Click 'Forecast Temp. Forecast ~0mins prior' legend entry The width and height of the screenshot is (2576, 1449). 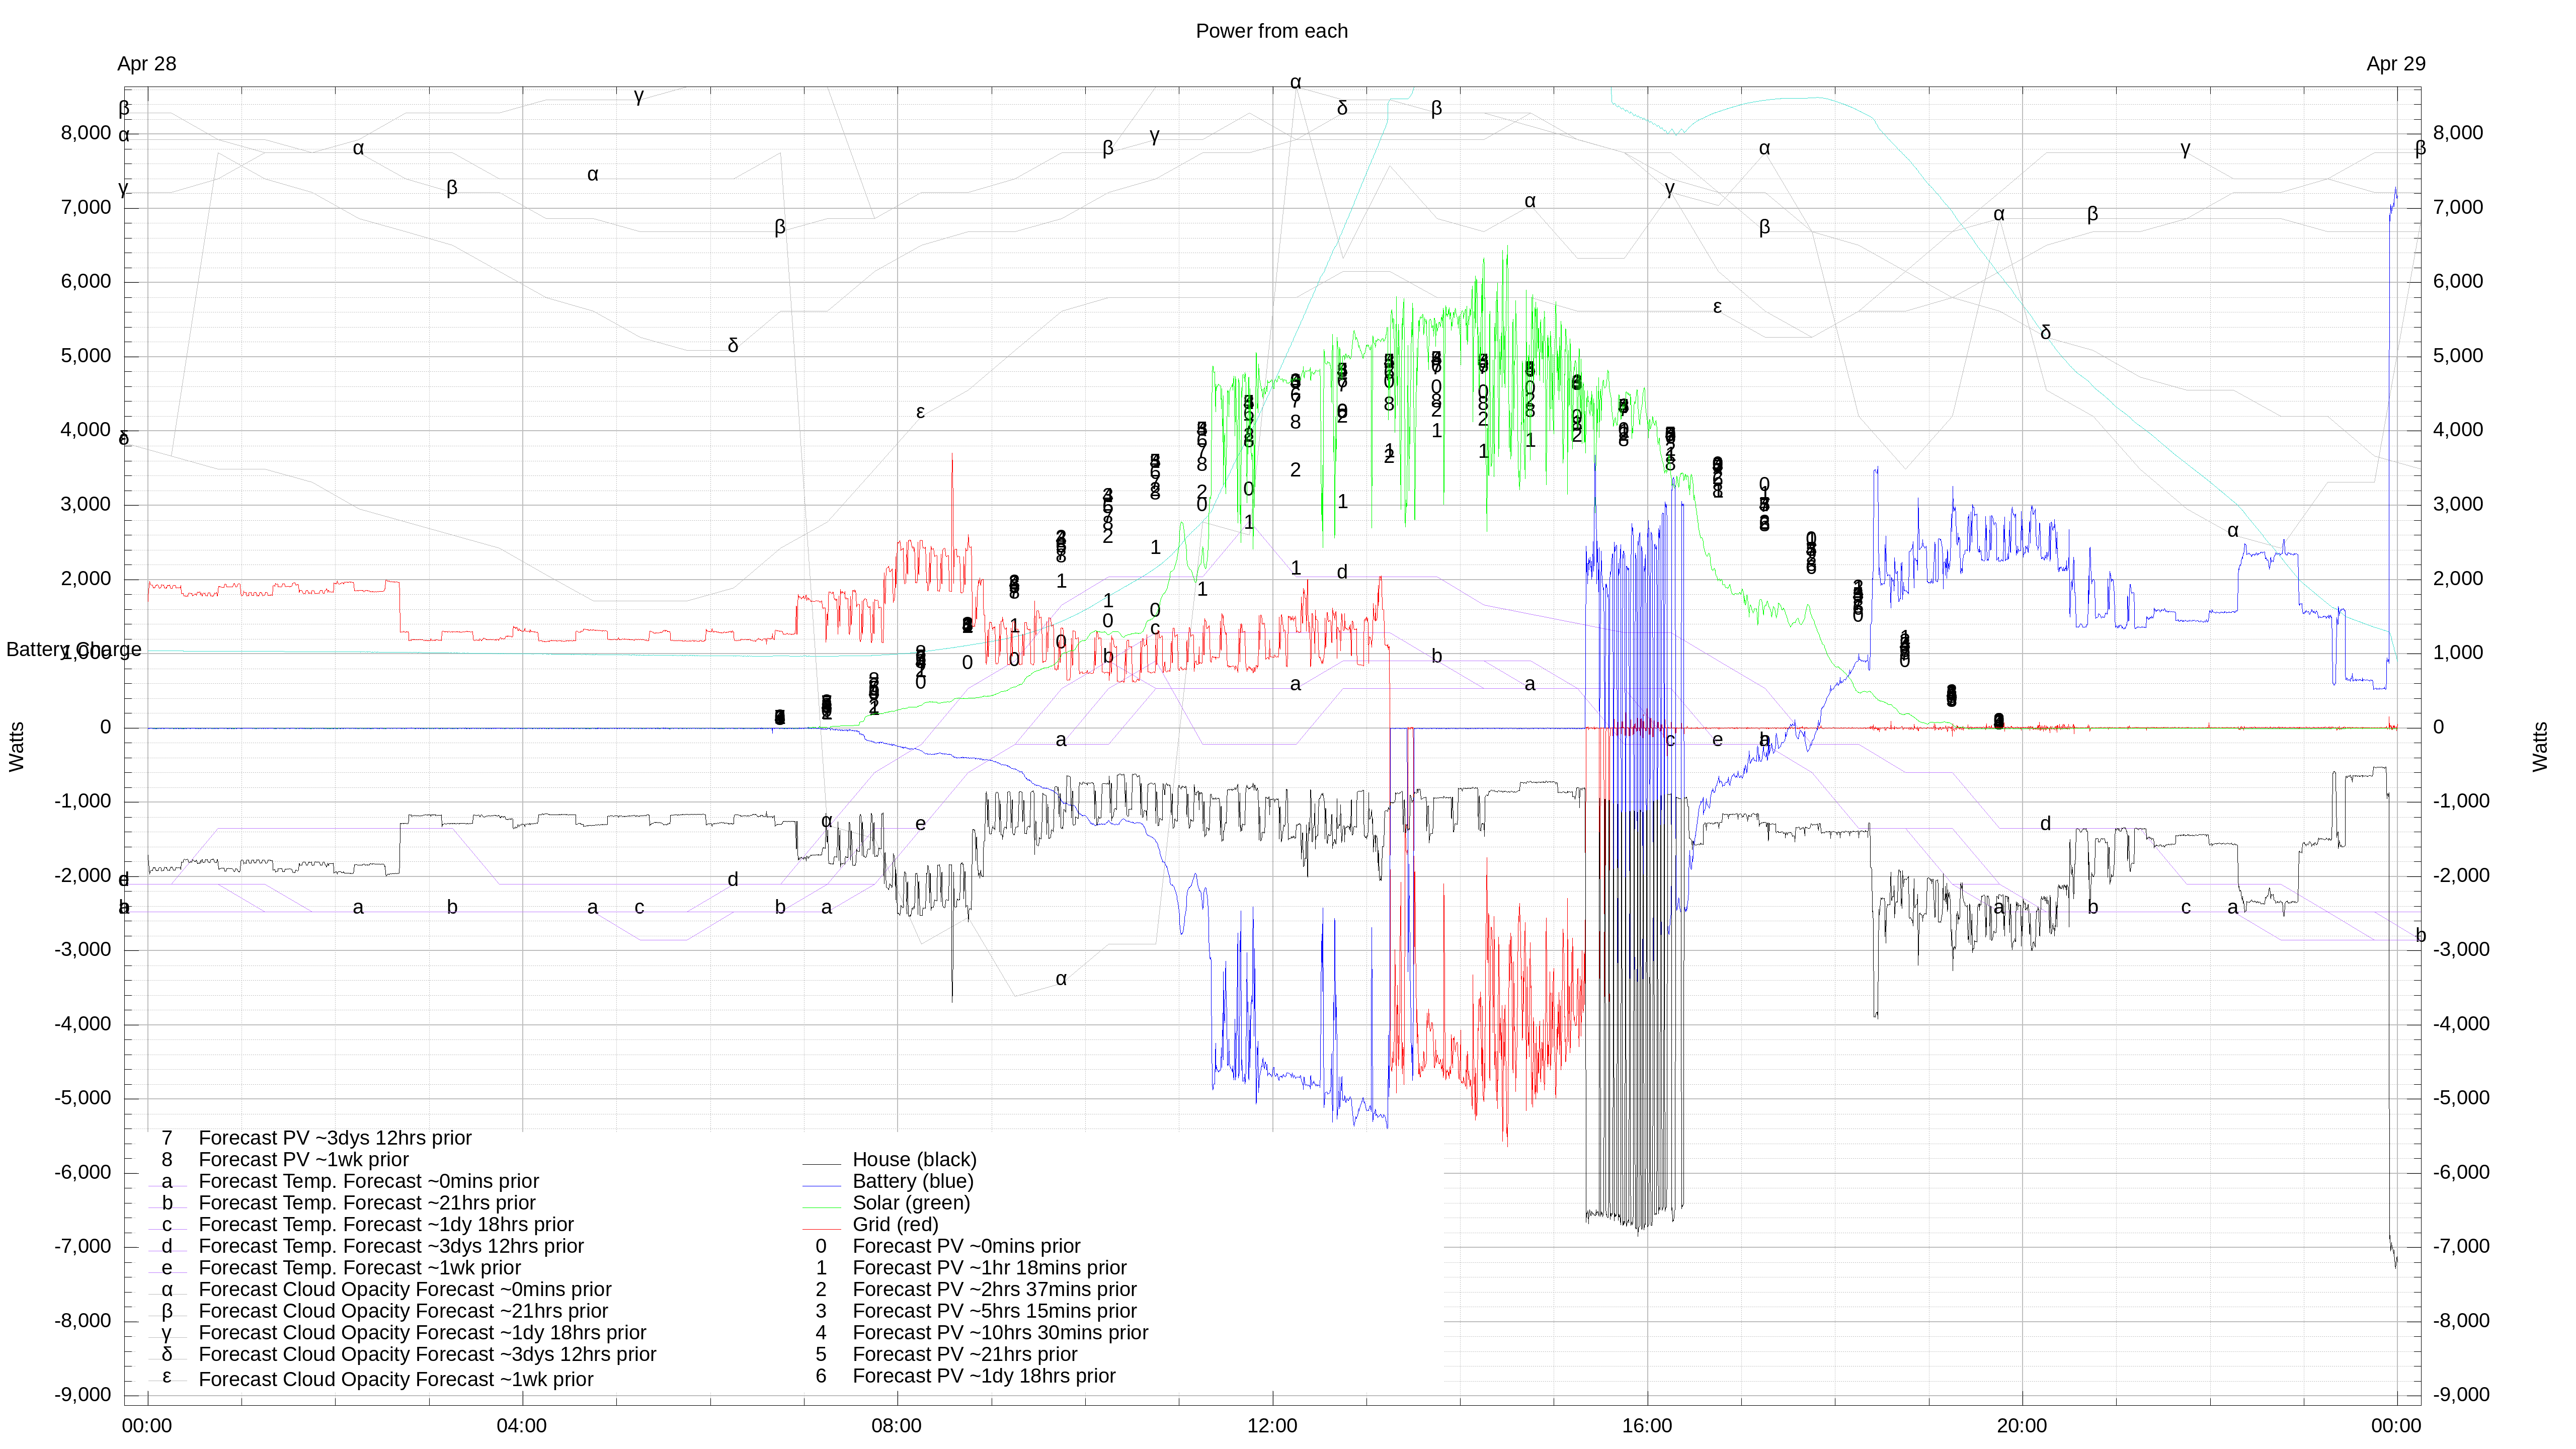[368, 1182]
